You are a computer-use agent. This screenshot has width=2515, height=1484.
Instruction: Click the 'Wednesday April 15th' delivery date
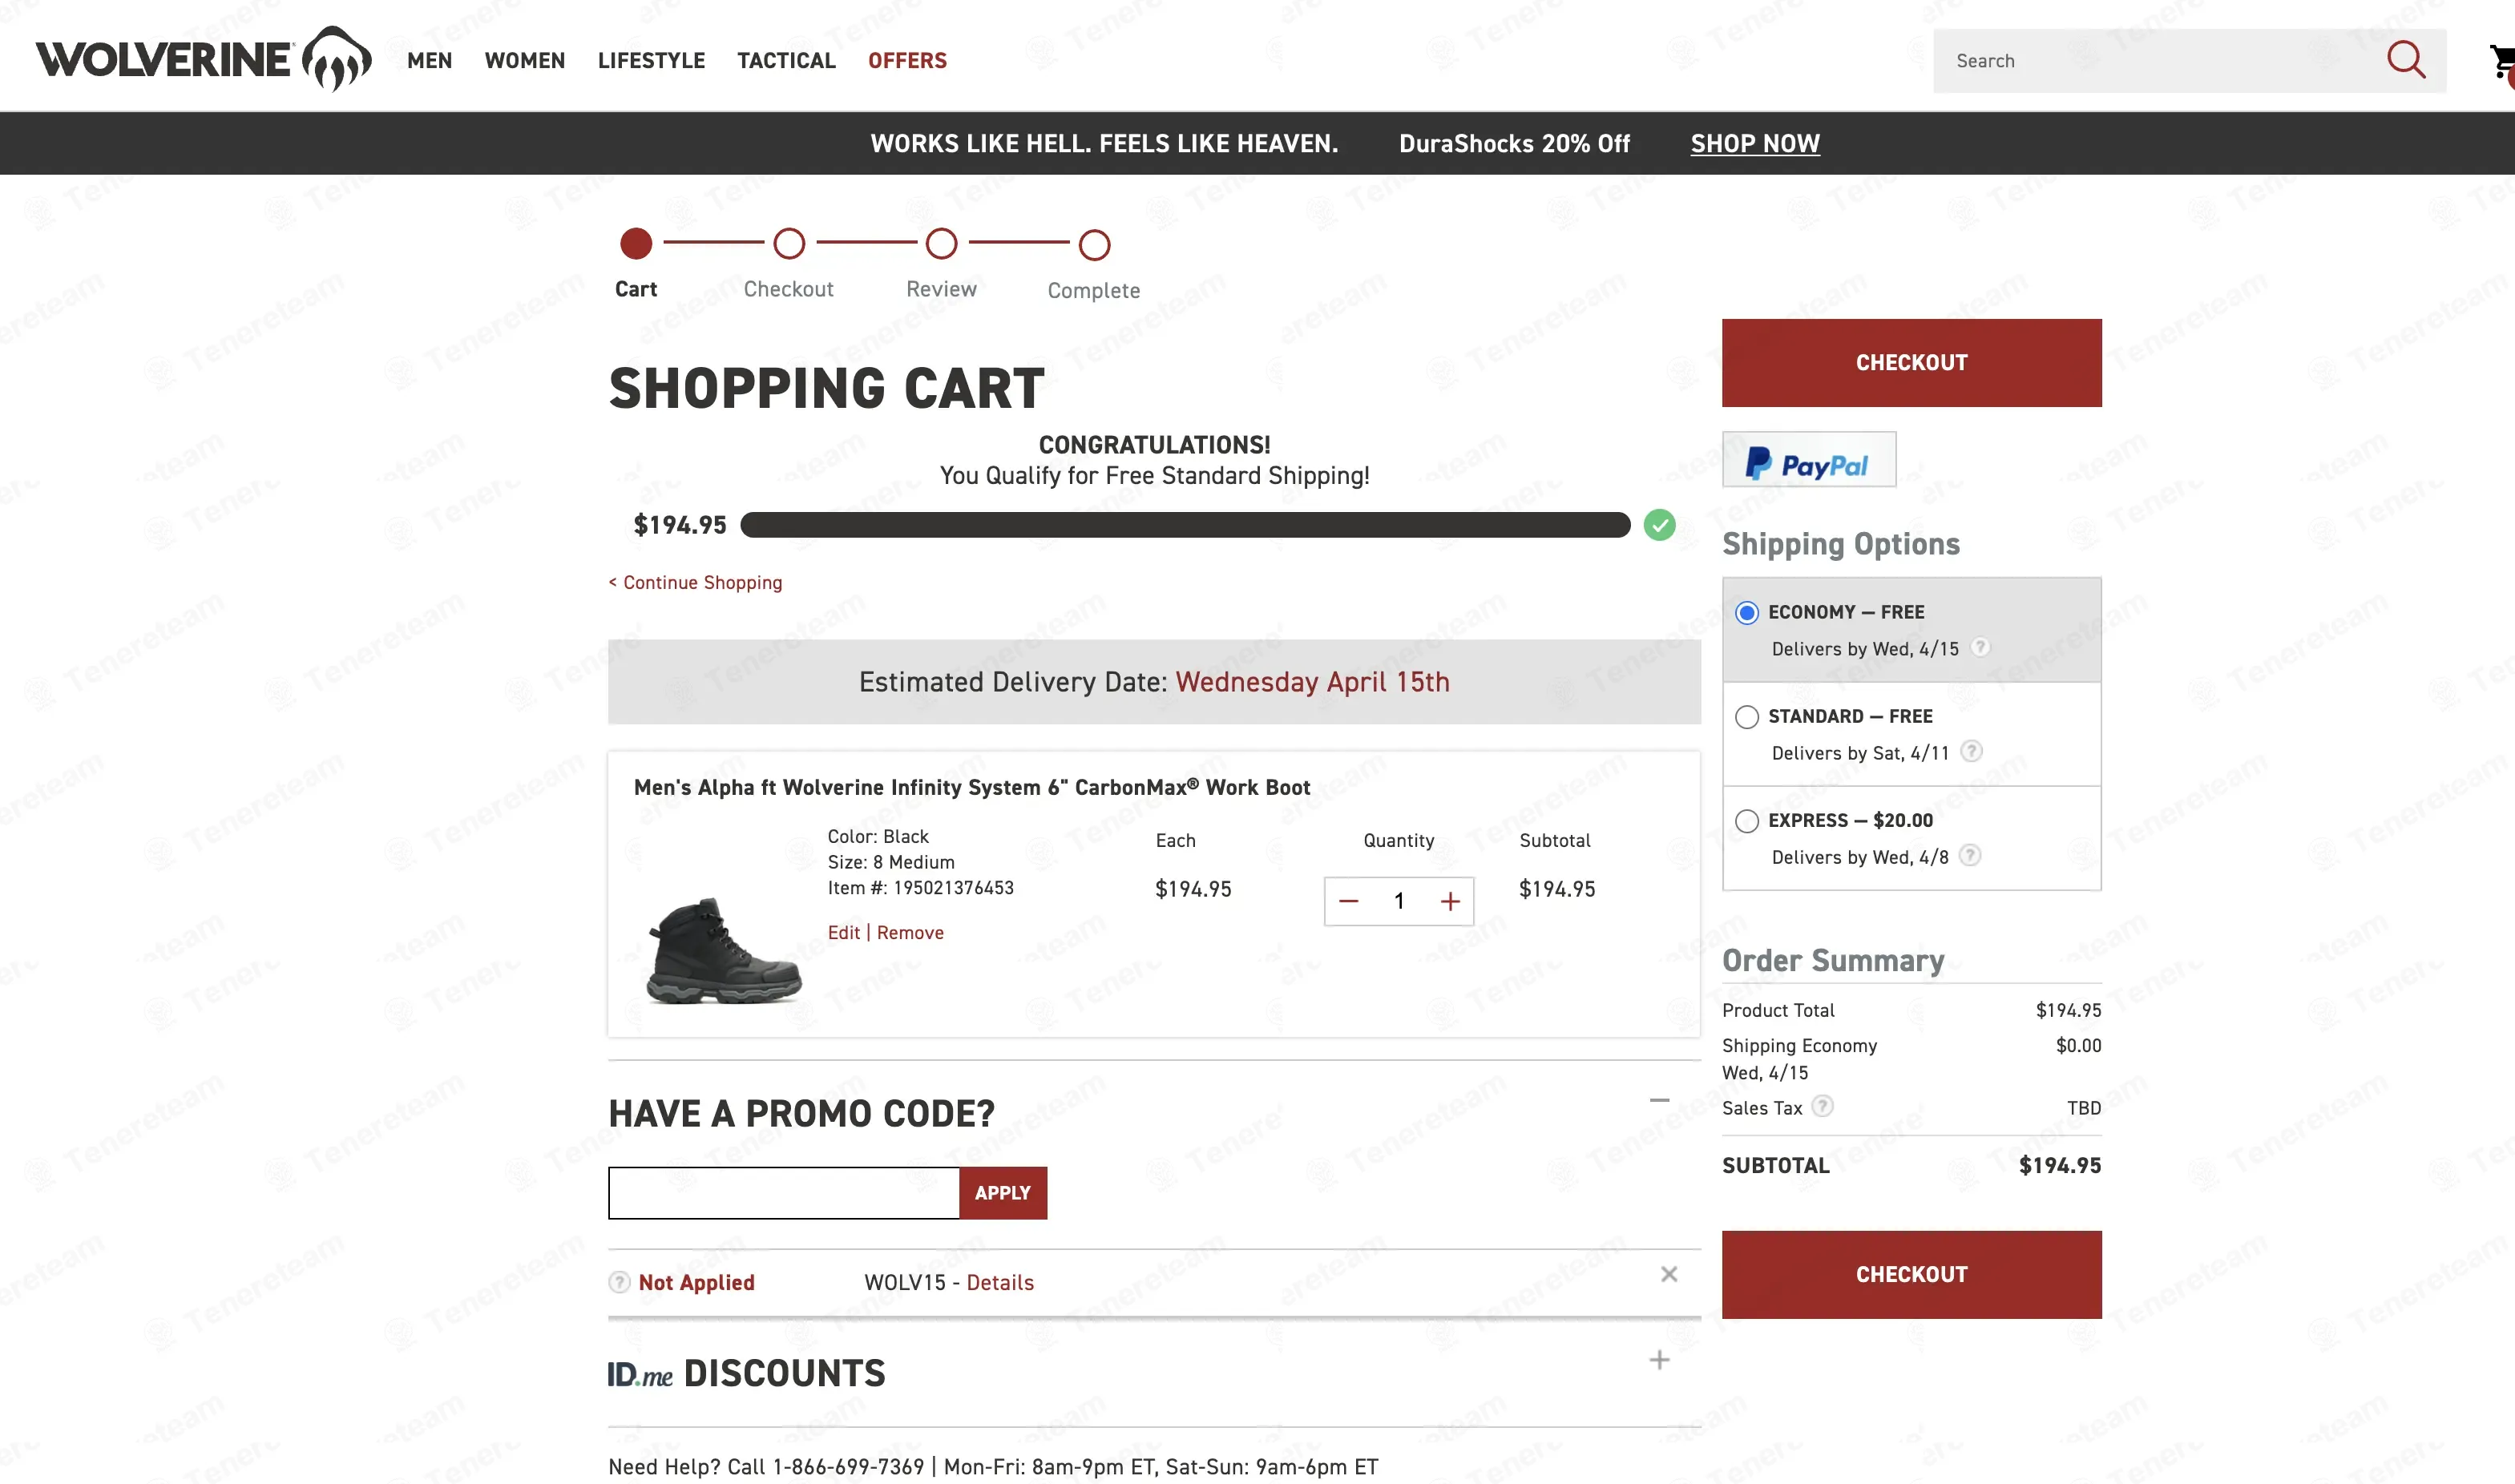[1312, 682]
